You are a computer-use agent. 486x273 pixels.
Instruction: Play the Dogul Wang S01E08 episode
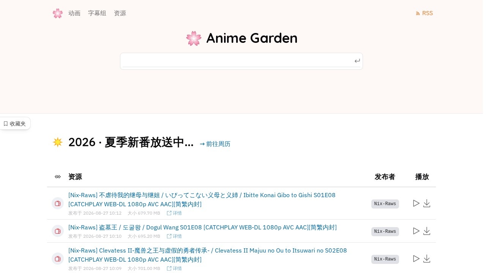point(416,231)
